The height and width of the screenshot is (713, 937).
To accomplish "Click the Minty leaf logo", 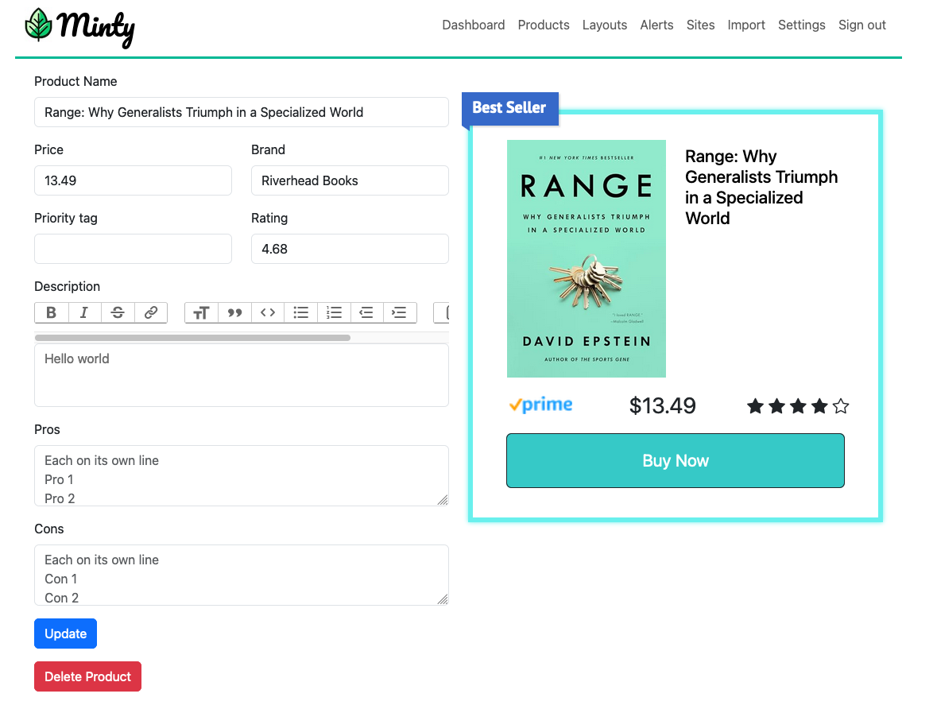I will pyautogui.click(x=39, y=25).
